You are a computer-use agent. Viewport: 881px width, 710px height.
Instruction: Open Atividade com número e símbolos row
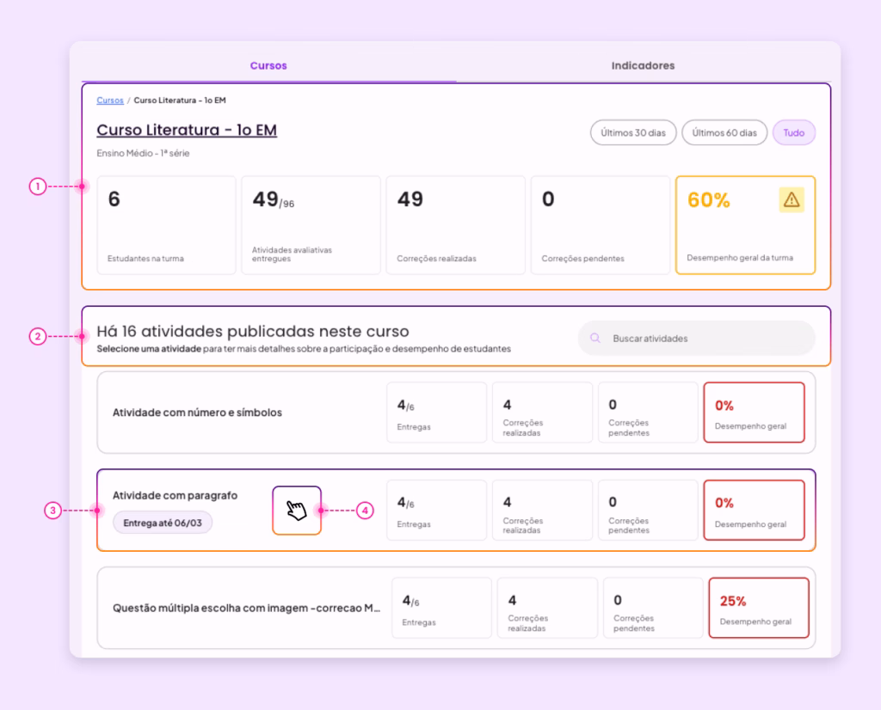pyautogui.click(x=456, y=412)
